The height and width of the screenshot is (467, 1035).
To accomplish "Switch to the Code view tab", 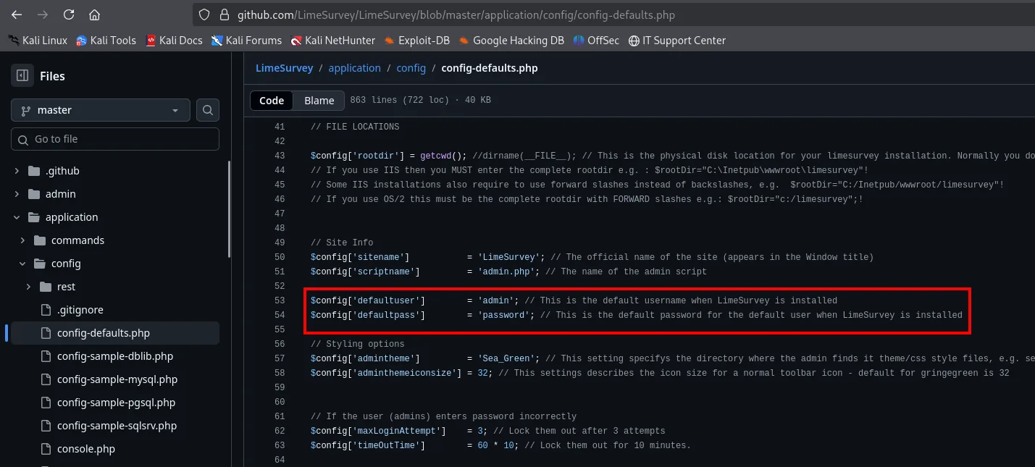I will click(x=272, y=100).
